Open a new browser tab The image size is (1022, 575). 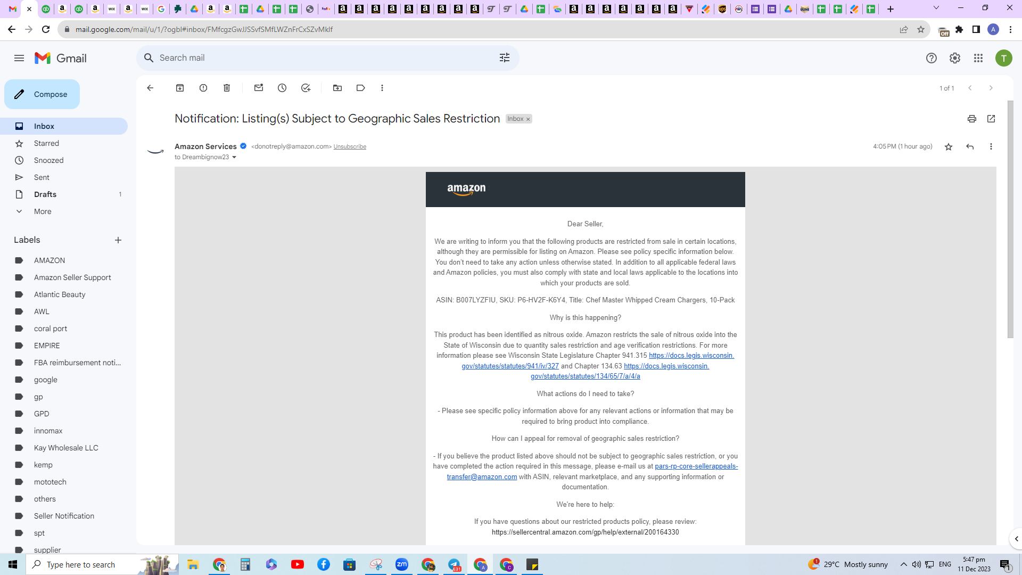click(x=891, y=9)
